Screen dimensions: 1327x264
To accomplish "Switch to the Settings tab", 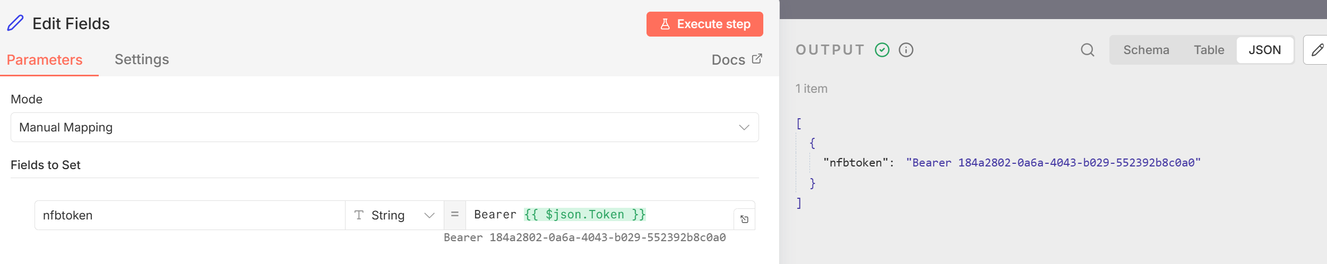I will click(x=142, y=59).
